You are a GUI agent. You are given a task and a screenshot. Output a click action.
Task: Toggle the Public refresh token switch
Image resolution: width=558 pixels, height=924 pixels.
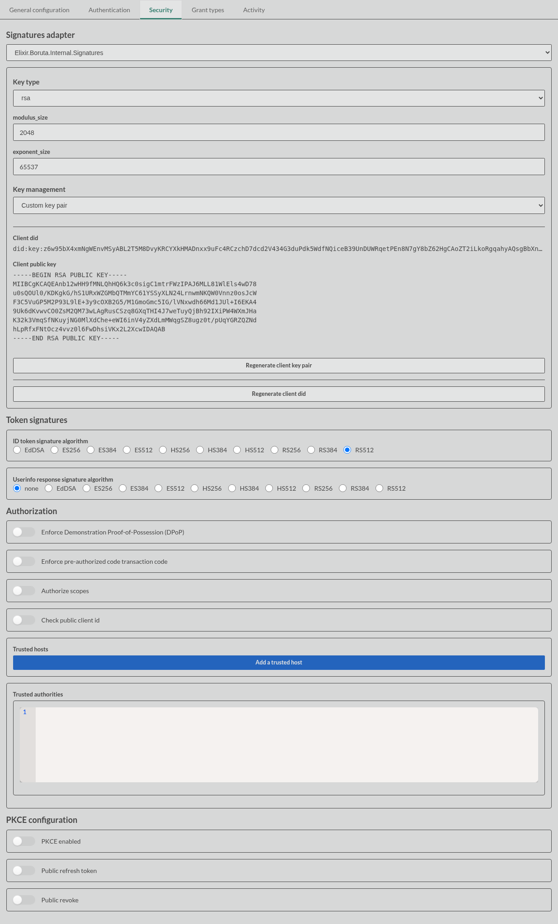point(24,871)
